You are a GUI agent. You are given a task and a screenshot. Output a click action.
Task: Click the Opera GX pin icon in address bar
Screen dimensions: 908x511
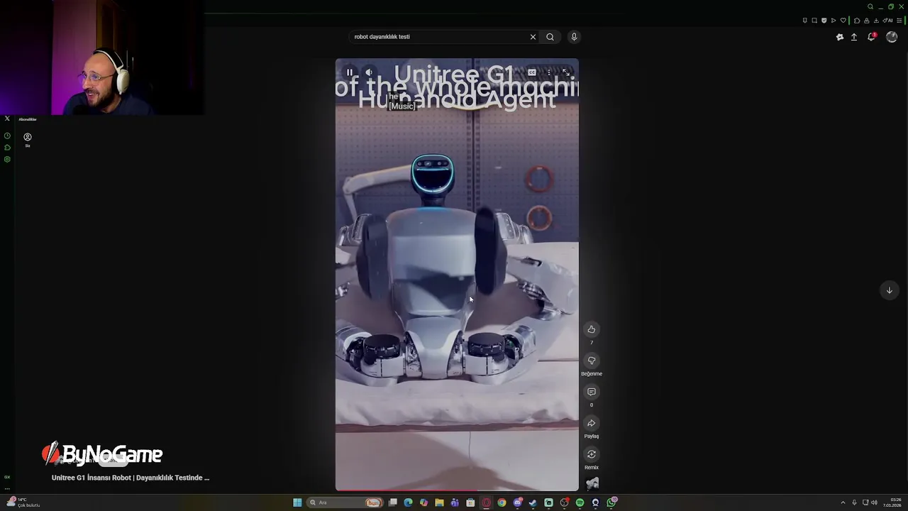805,21
